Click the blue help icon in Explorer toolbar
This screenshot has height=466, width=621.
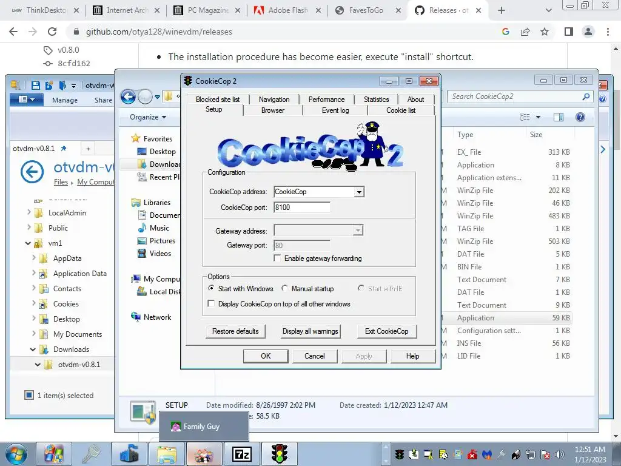tap(580, 117)
